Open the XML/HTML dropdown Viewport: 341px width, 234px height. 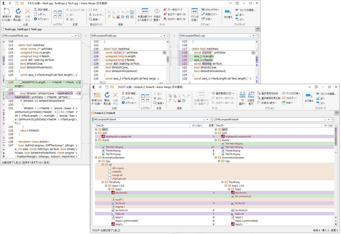(x=210, y=10)
